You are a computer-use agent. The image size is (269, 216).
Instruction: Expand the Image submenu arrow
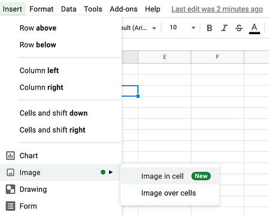click(111, 172)
